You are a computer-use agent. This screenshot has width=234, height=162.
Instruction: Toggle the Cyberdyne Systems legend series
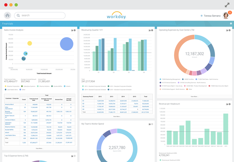click(x=28, y=86)
